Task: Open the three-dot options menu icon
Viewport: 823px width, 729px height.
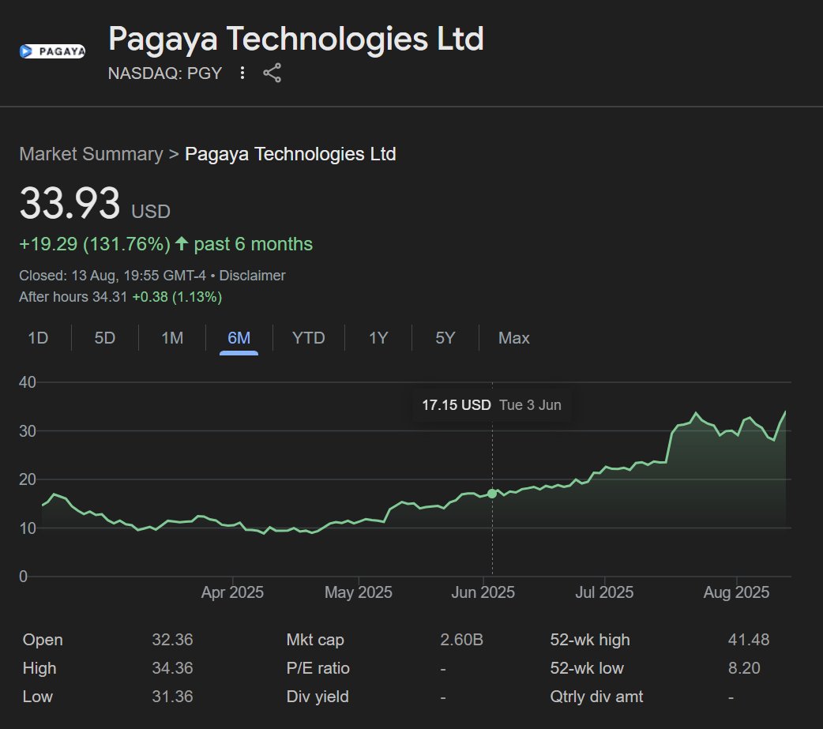Action: coord(242,72)
